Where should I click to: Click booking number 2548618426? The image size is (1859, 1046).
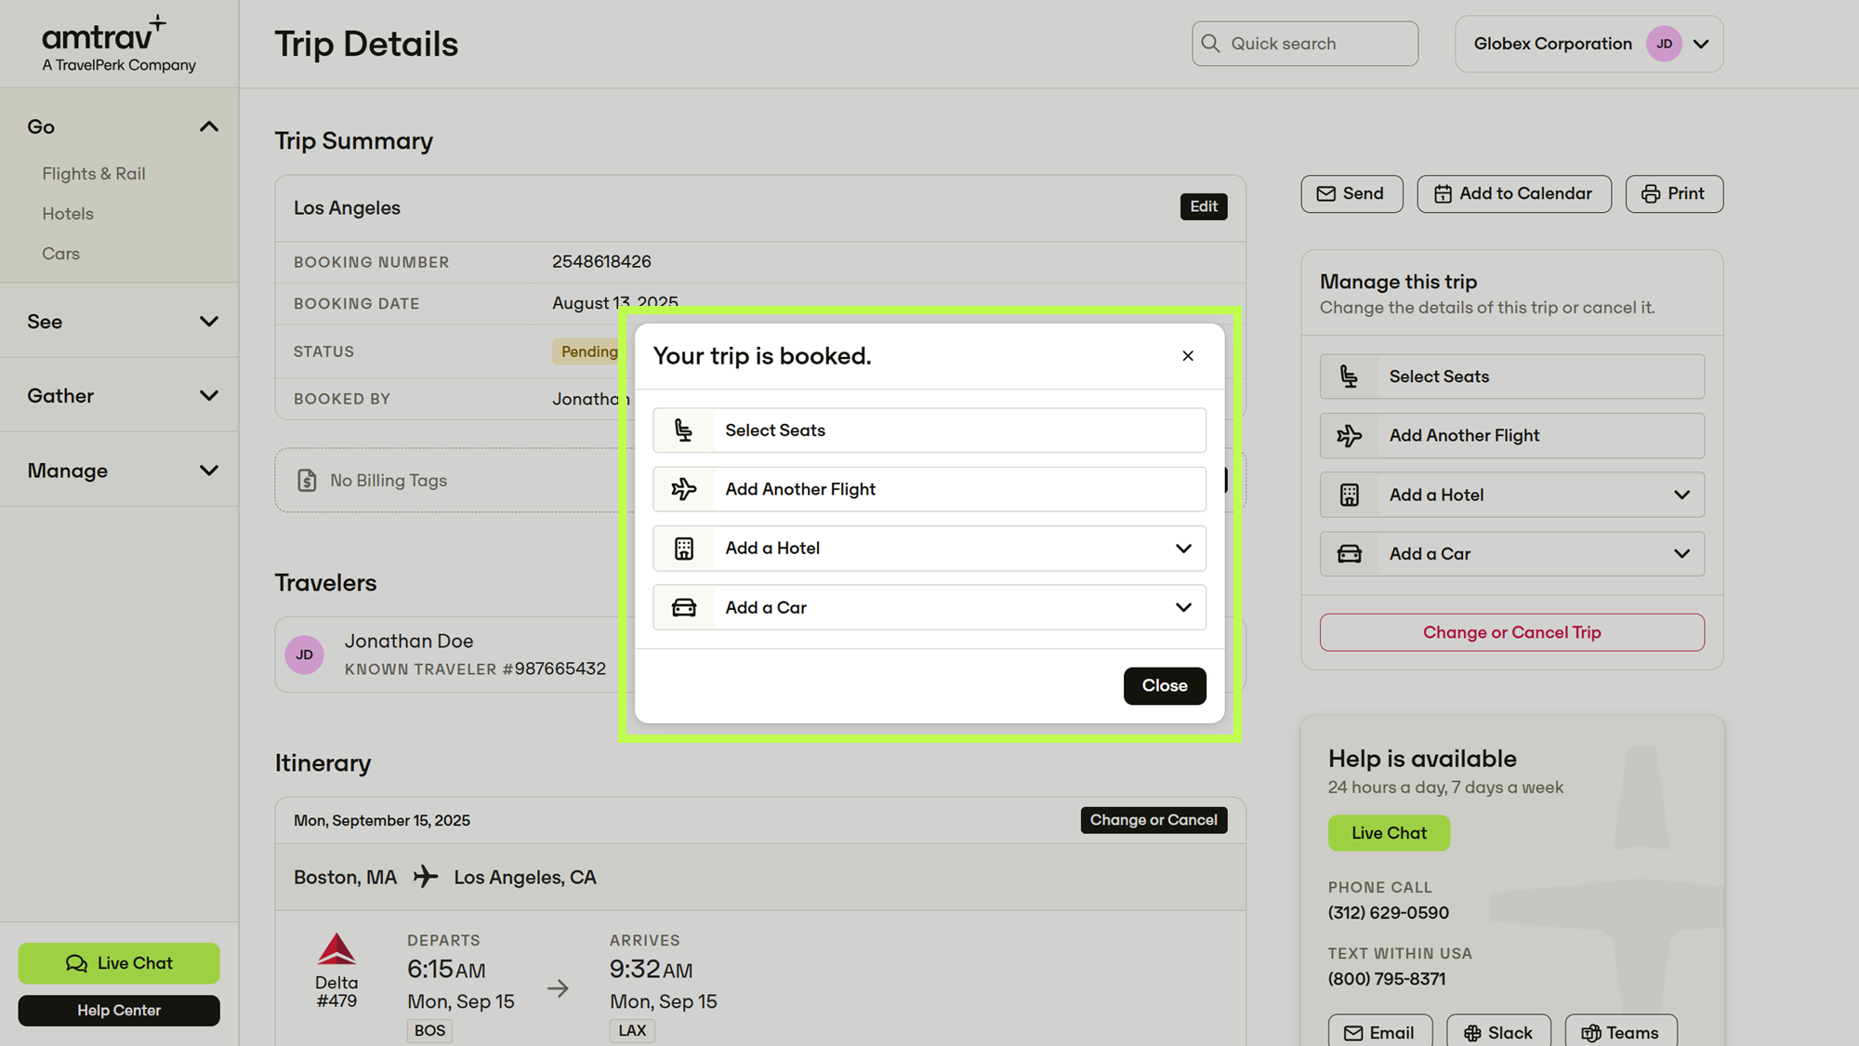point(601,262)
